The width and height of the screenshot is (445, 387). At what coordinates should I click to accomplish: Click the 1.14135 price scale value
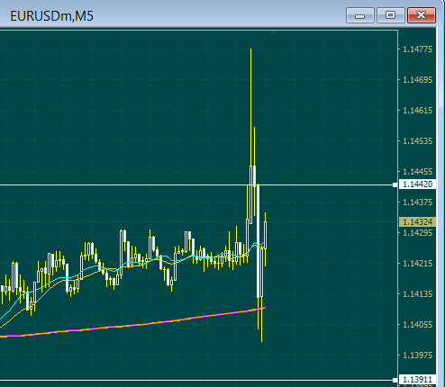click(418, 294)
